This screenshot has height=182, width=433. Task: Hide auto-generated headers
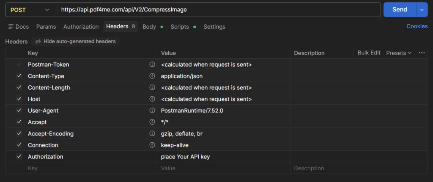(x=75, y=42)
